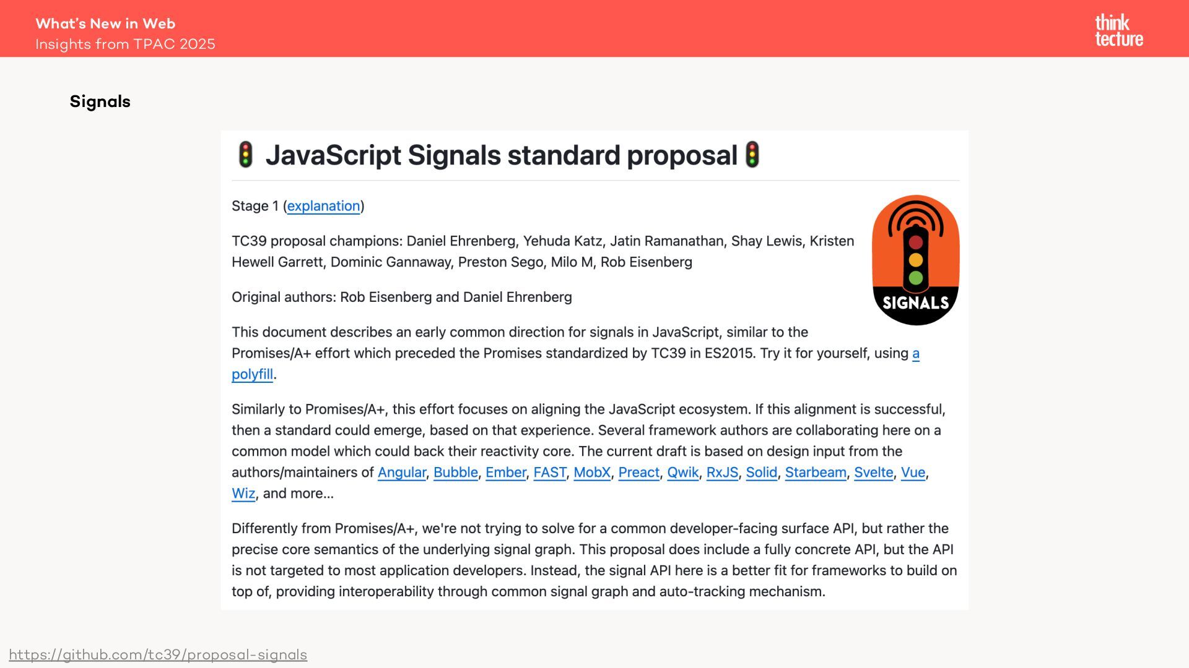Open the Preact link

(x=638, y=473)
